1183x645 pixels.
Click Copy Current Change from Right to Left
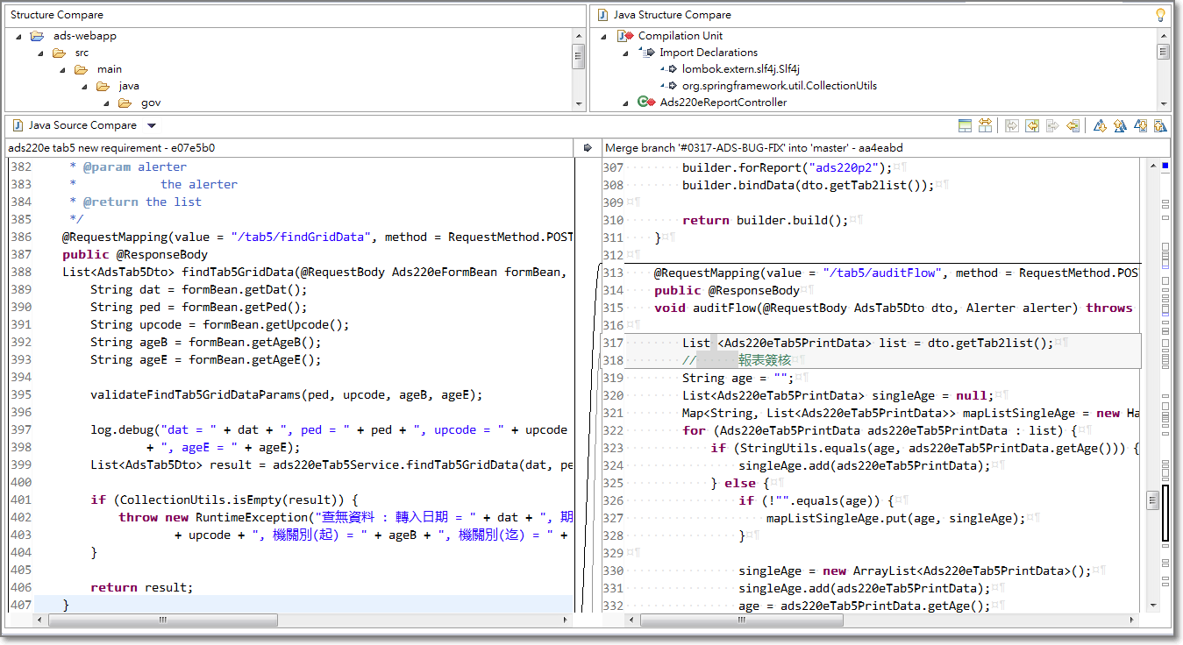pos(1073,125)
